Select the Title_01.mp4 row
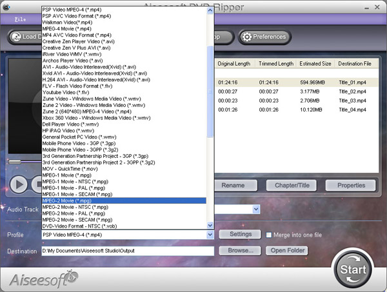This screenshot has height=292, width=387. 297,83
